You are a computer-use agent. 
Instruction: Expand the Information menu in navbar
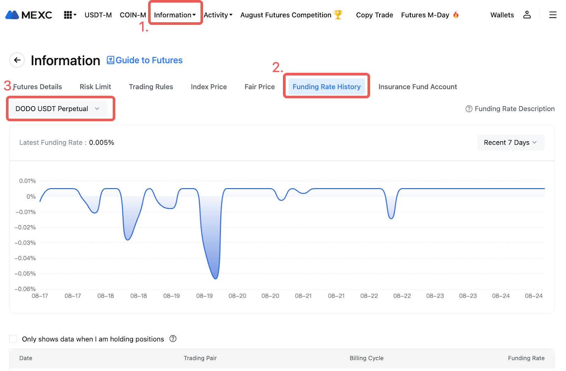[x=175, y=15]
